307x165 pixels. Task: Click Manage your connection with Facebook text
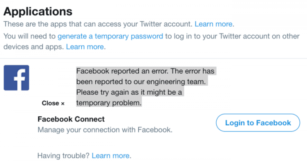[105, 130]
